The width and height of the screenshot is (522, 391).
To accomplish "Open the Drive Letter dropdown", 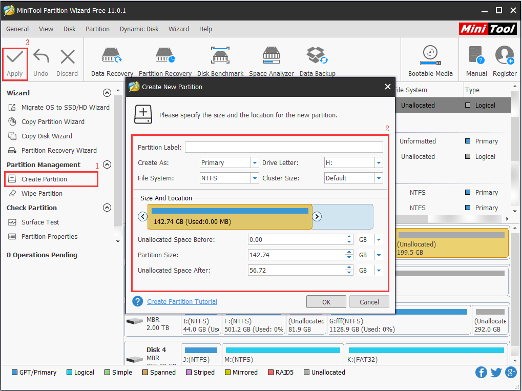I will (x=378, y=162).
